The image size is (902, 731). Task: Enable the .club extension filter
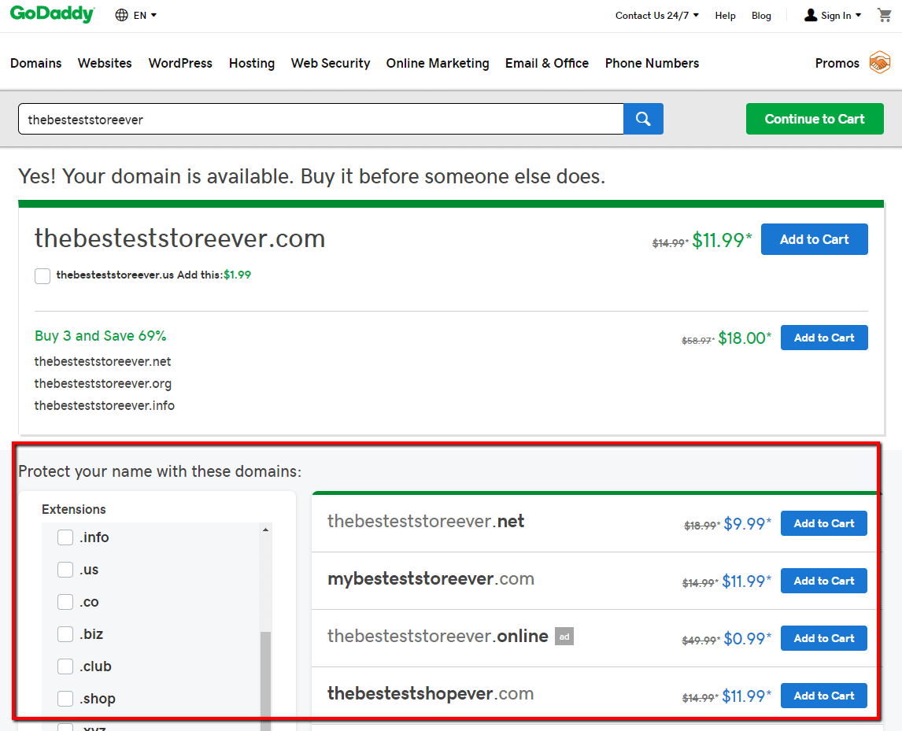pyautogui.click(x=65, y=666)
